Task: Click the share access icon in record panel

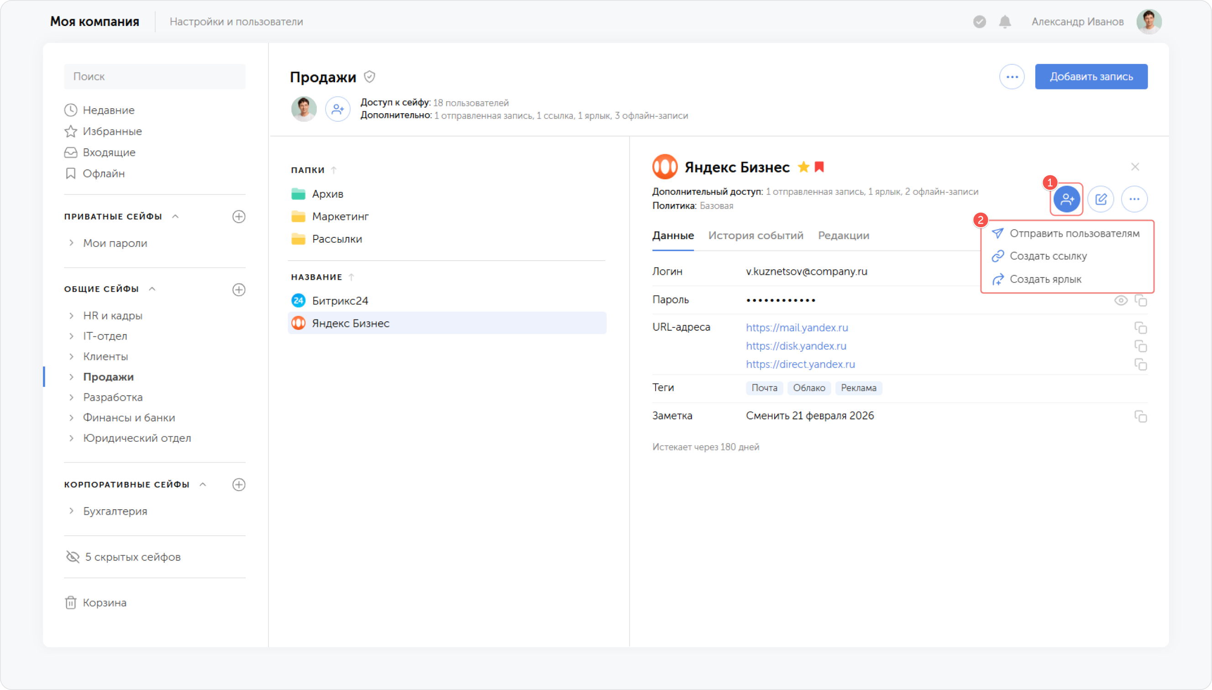Action: pos(1066,199)
